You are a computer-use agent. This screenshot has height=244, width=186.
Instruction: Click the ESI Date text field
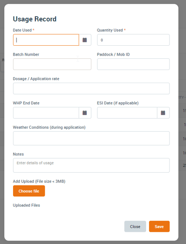[127, 113]
